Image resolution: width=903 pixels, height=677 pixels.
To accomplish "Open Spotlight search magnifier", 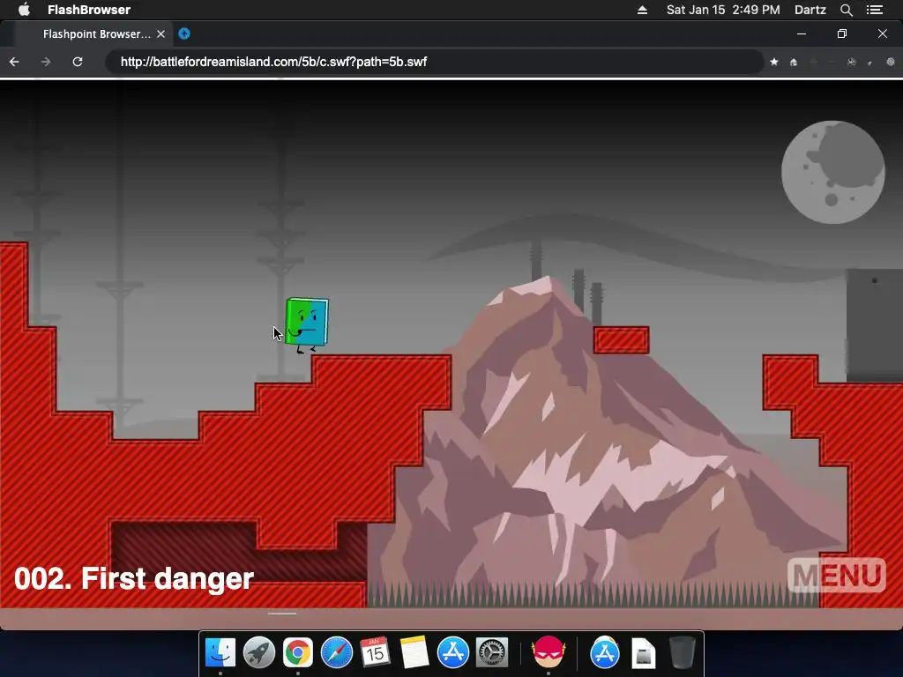I will click(x=846, y=10).
